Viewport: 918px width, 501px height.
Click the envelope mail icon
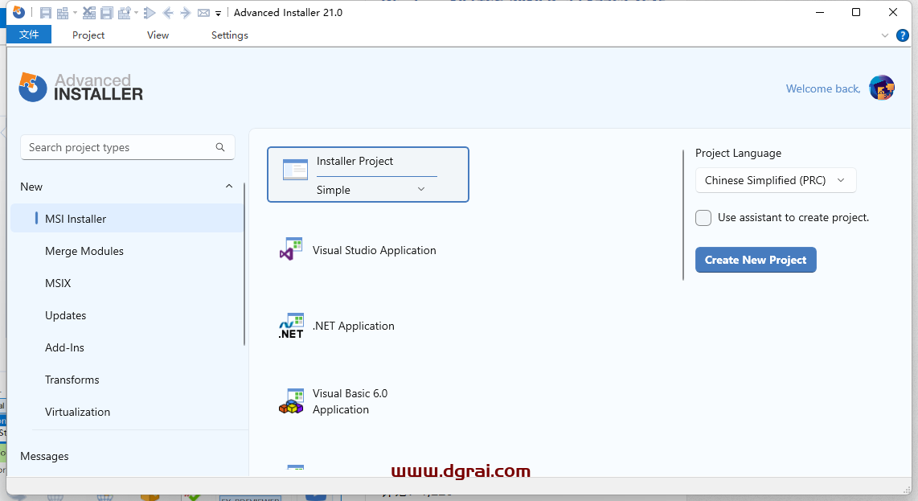[x=203, y=13]
